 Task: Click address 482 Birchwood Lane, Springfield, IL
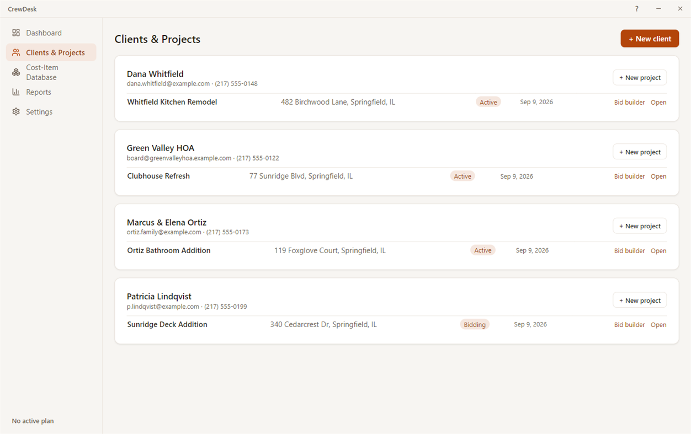(x=338, y=102)
